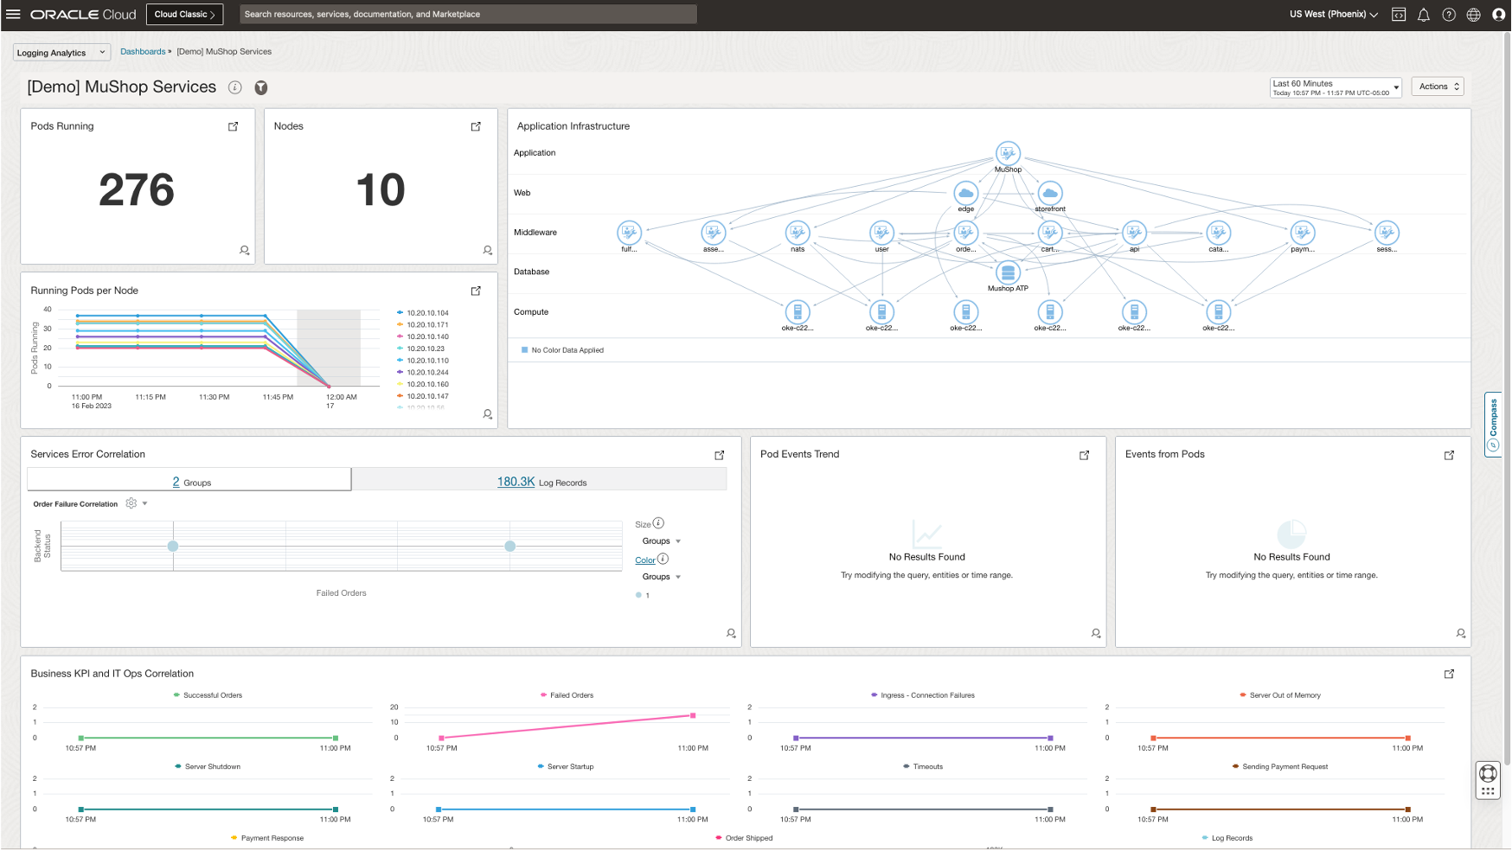Open the Color Groups dropdown
The height and width of the screenshot is (851, 1512).
(x=662, y=577)
